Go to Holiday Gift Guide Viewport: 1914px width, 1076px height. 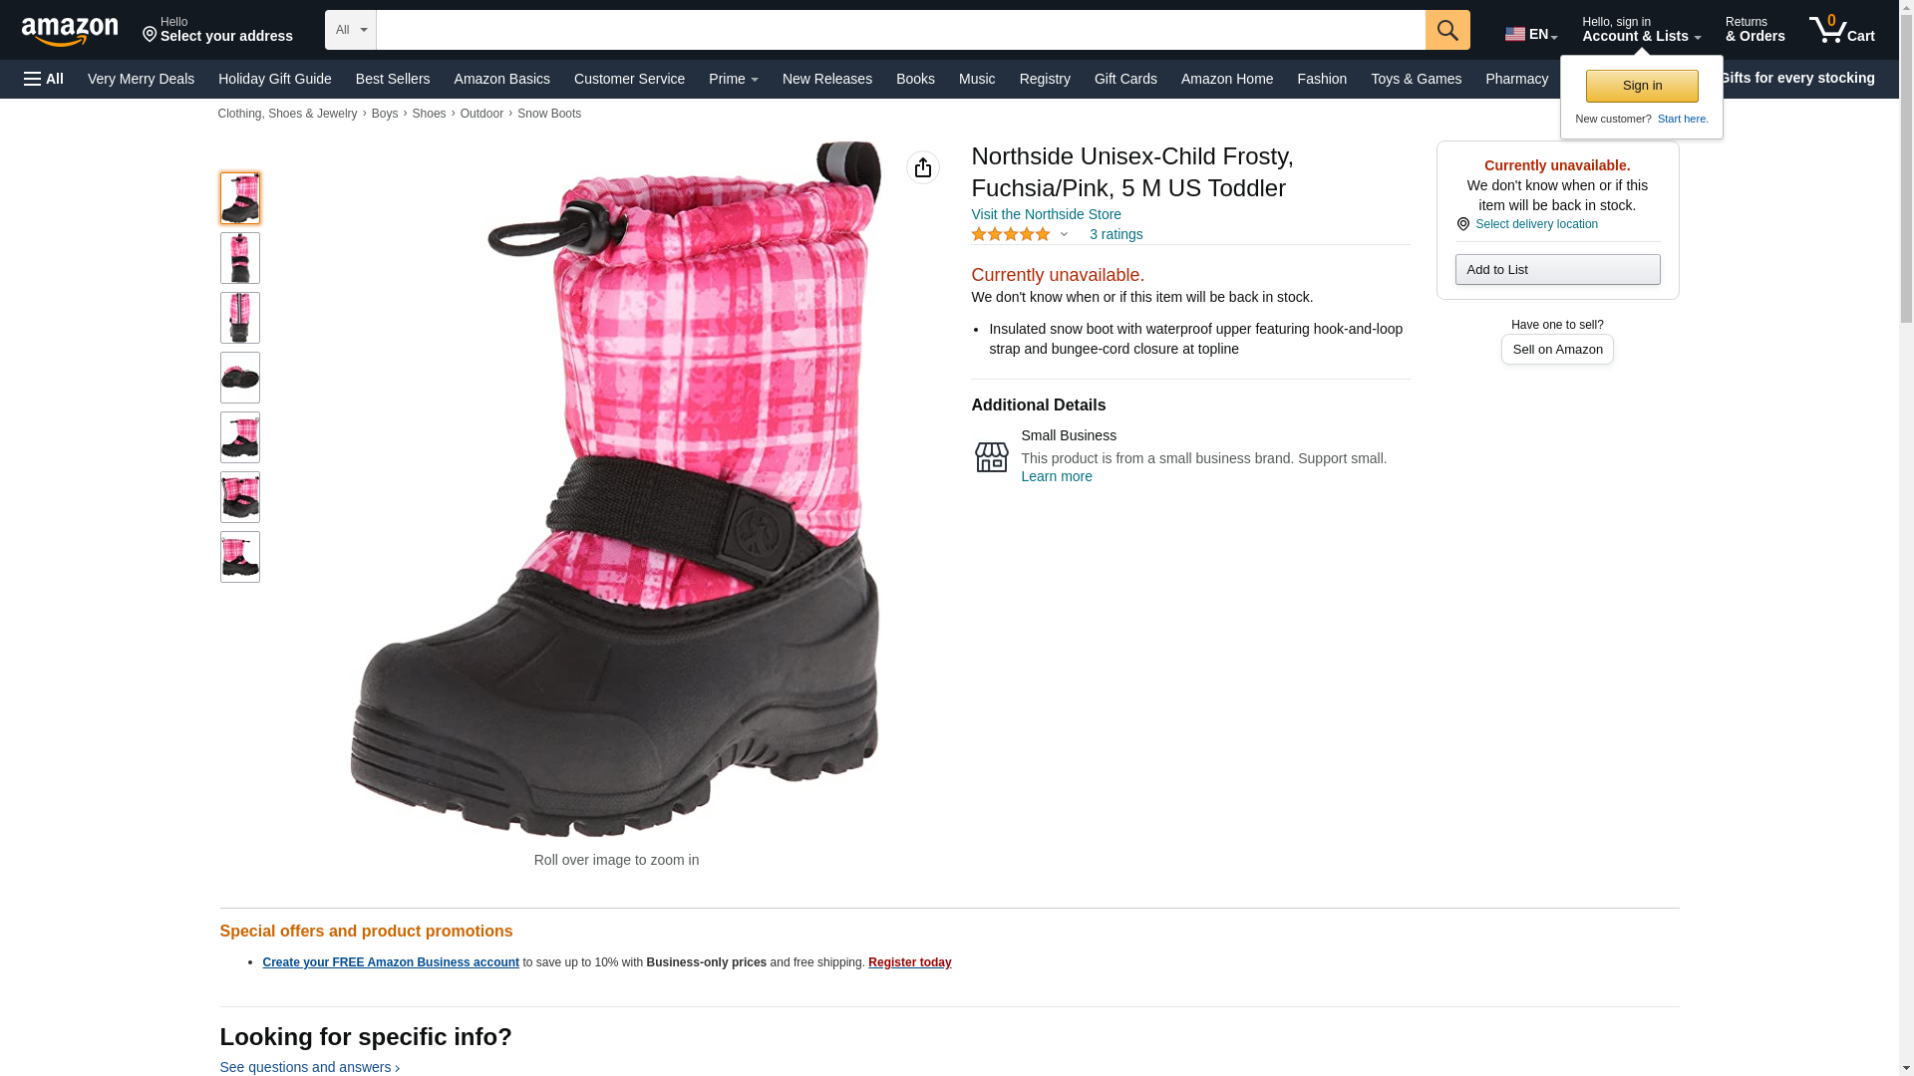click(275, 79)
